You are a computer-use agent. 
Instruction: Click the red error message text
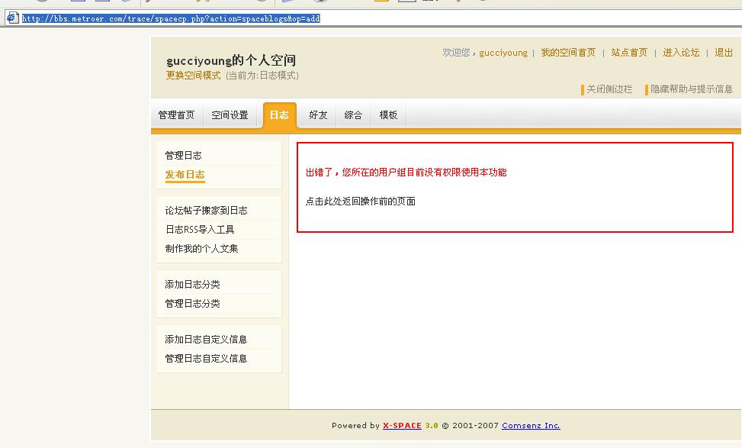pos(406,172)
